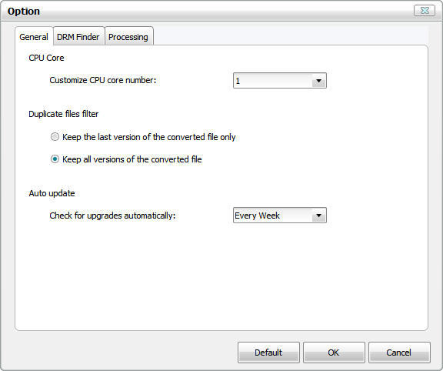This screenshot has width=443, height=371.
Task: Click the "Auto update" heading
Action: [x=52, y=193]
